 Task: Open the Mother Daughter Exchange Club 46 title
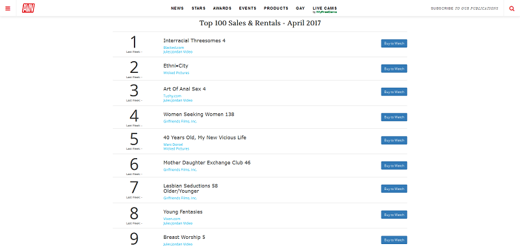[207, 163]
